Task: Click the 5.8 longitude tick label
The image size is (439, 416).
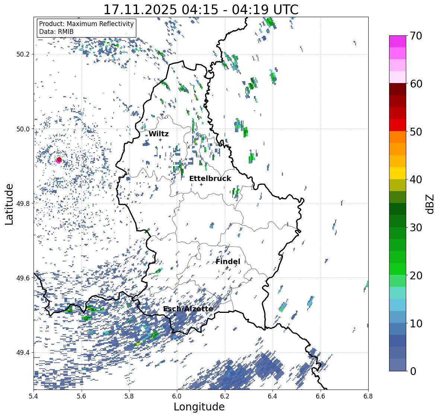Action: 129,396
